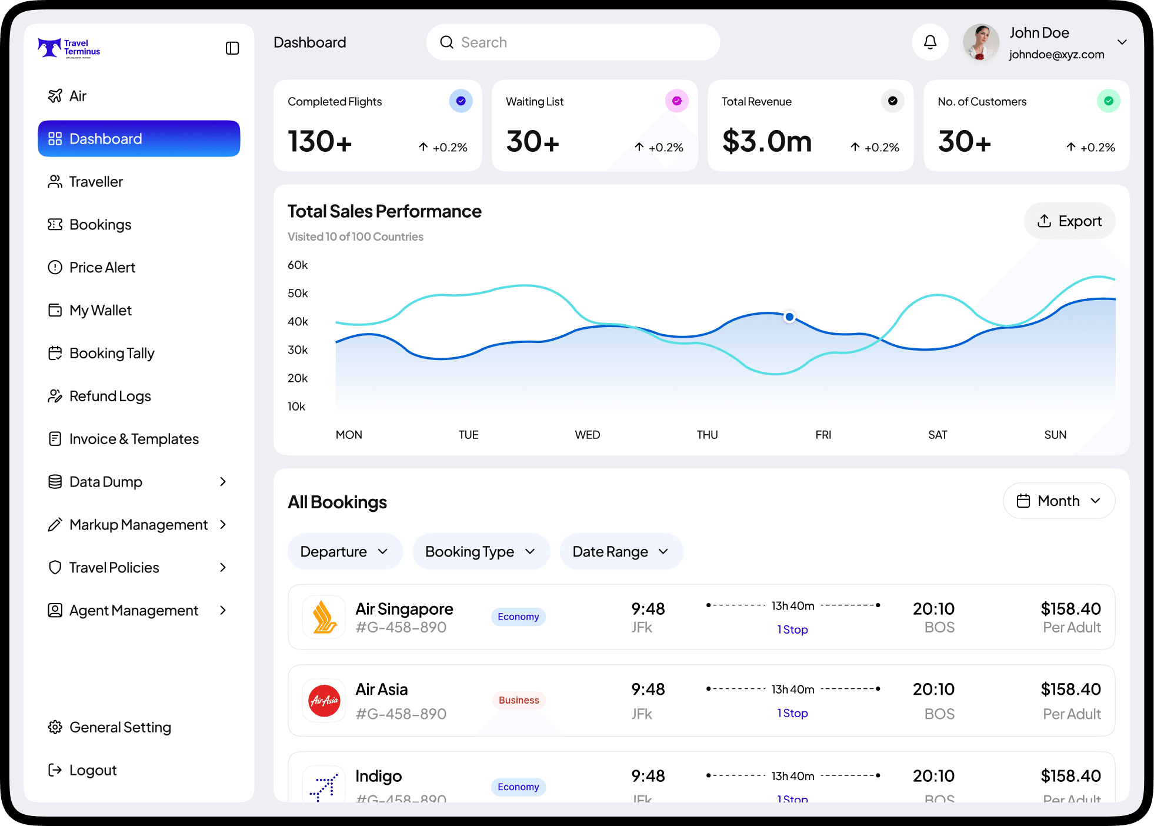Click Logout in the sidebar
Viewport: 1154px width, 826px height.
92,771
